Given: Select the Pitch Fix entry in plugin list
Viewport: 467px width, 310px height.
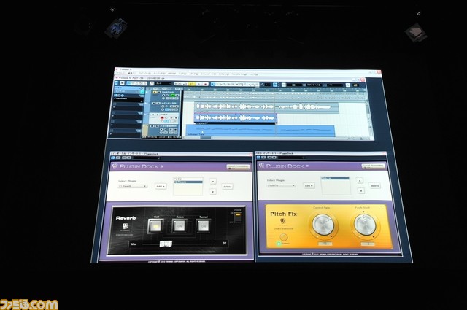Looking at the screenshot, I should click(x=335, y=179).
